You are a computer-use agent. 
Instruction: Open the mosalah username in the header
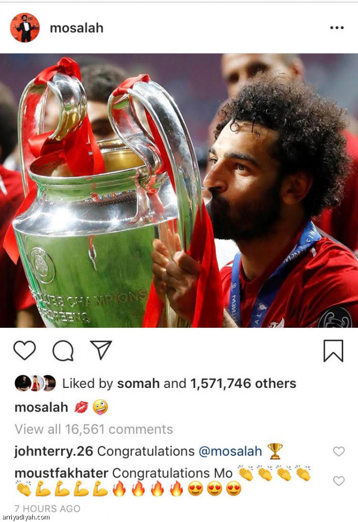(x=76, y=28)
